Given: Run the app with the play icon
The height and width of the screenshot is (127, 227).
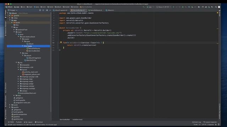Looking at the screenshot, I should coord(173,7).
